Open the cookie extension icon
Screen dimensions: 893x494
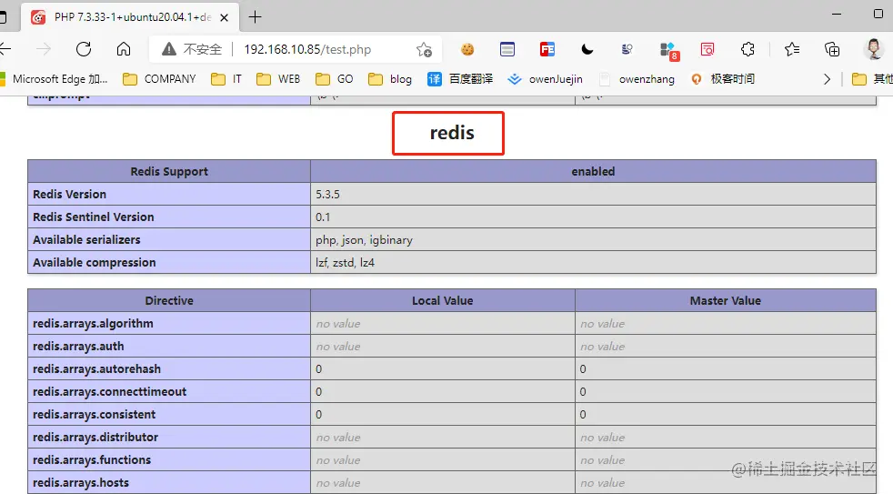467,49
